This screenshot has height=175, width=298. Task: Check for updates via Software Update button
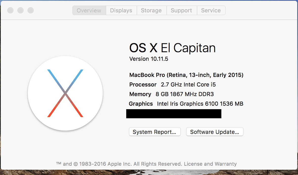215,132
